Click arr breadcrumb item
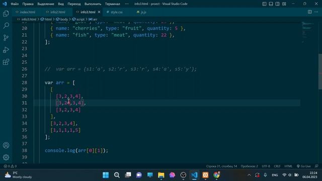Viewport: 322px width, 181px height. click(x=95, y=19)
